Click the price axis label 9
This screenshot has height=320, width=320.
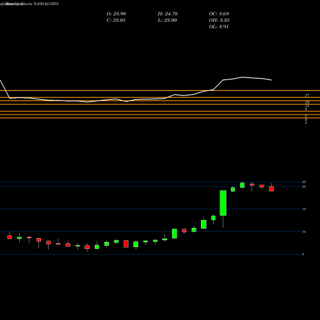(303, 254)
